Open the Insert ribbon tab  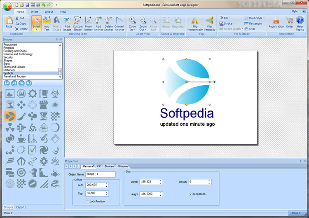34,12
